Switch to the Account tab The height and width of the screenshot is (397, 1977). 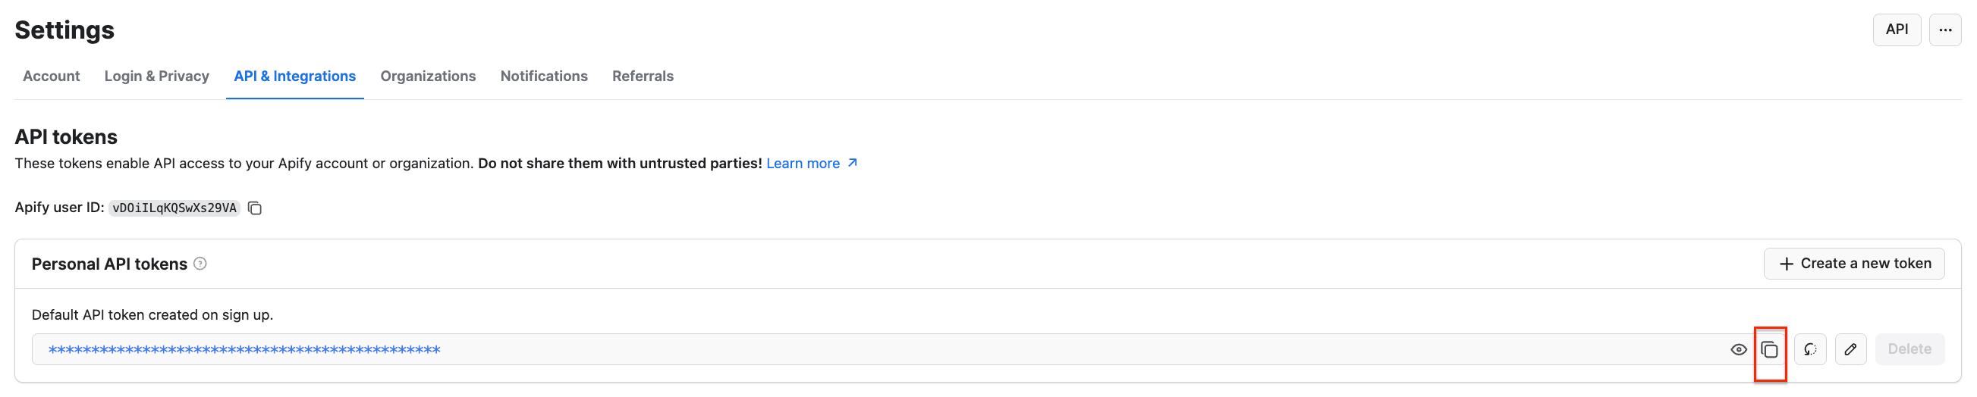(52, 76)
